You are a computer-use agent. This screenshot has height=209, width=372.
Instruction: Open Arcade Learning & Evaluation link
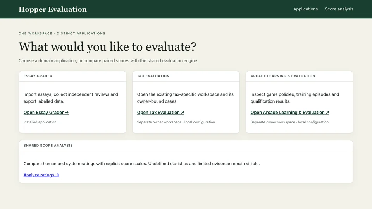pyautogui.click(x=290, y=113)
